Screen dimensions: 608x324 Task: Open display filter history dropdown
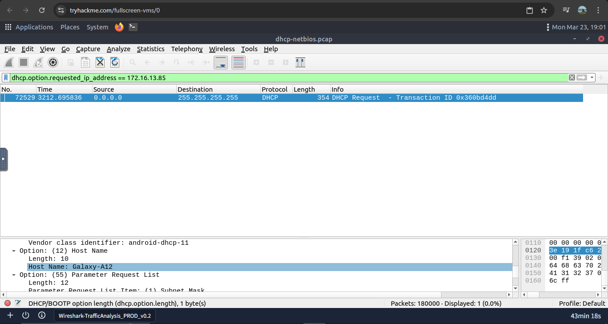tap(592, 78)
